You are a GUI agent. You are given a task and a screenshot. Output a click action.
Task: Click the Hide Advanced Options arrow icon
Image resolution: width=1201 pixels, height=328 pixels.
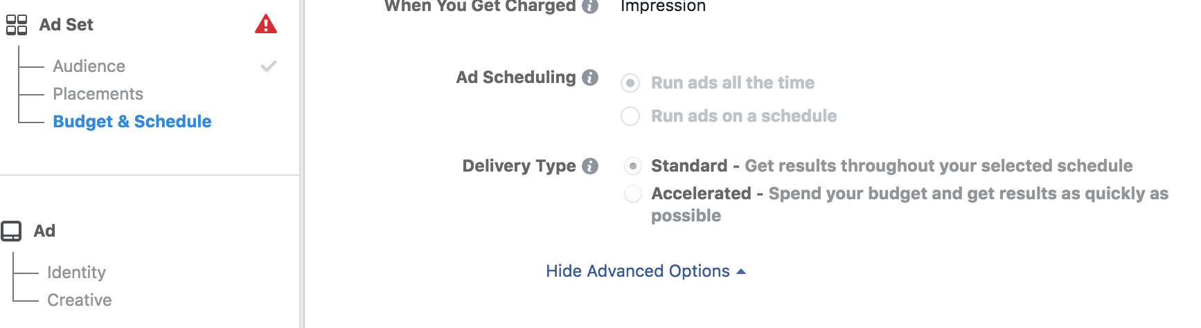(x=741, y=271)
